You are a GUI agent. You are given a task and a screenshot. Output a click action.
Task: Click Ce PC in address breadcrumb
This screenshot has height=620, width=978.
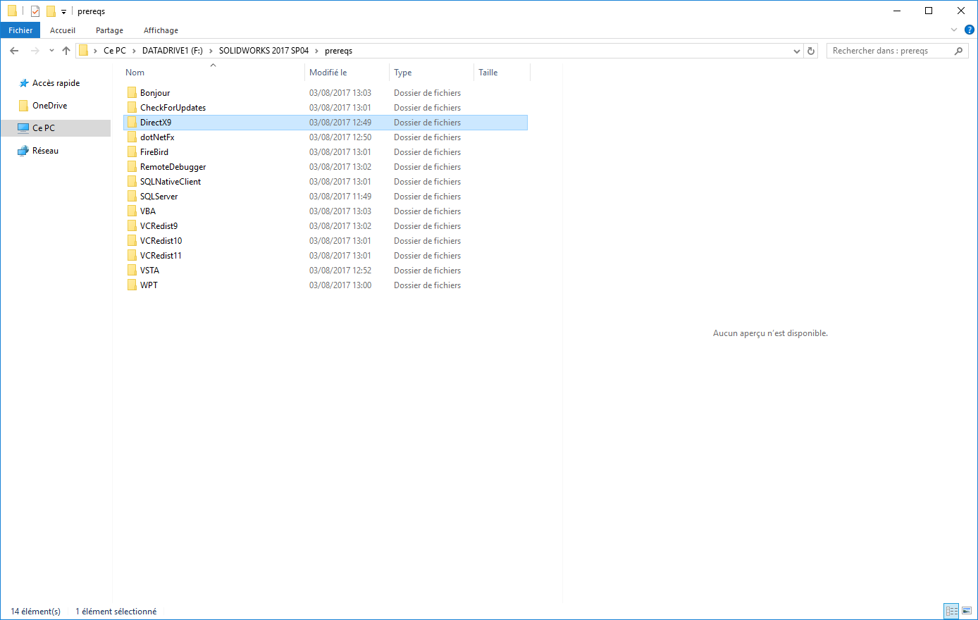115,51
